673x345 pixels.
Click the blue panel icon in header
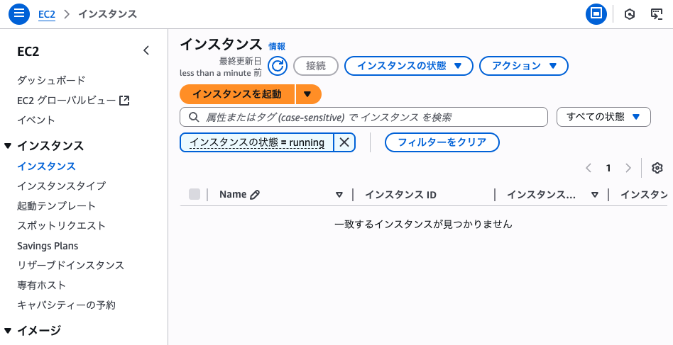click(596, 13)
